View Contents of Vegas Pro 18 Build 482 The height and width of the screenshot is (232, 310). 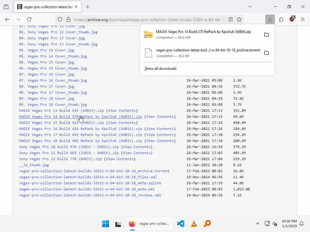coord(160,141)
